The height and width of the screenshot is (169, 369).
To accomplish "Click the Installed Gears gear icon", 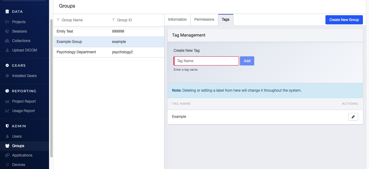I will pos(7,76).
